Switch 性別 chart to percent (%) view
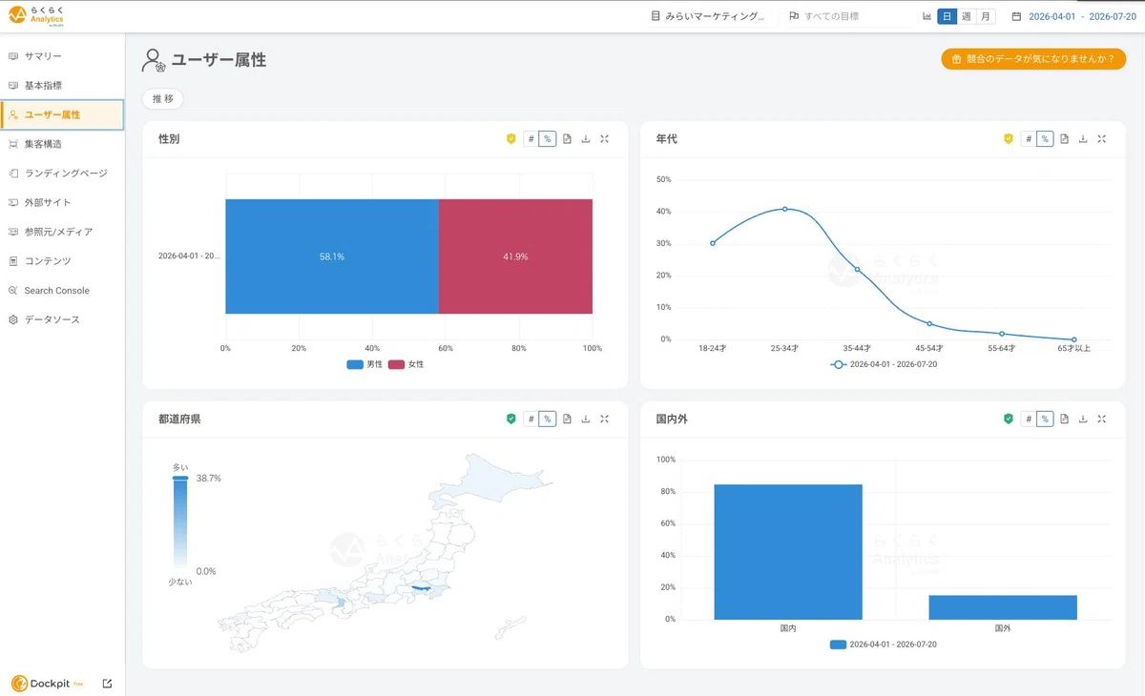1145x696 pixels. click(x=548, y=139)
